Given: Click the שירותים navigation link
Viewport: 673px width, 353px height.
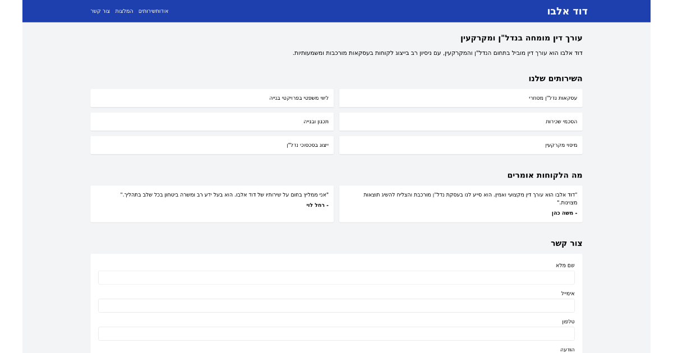Looking at the screenshot, I should pos(147,11).
